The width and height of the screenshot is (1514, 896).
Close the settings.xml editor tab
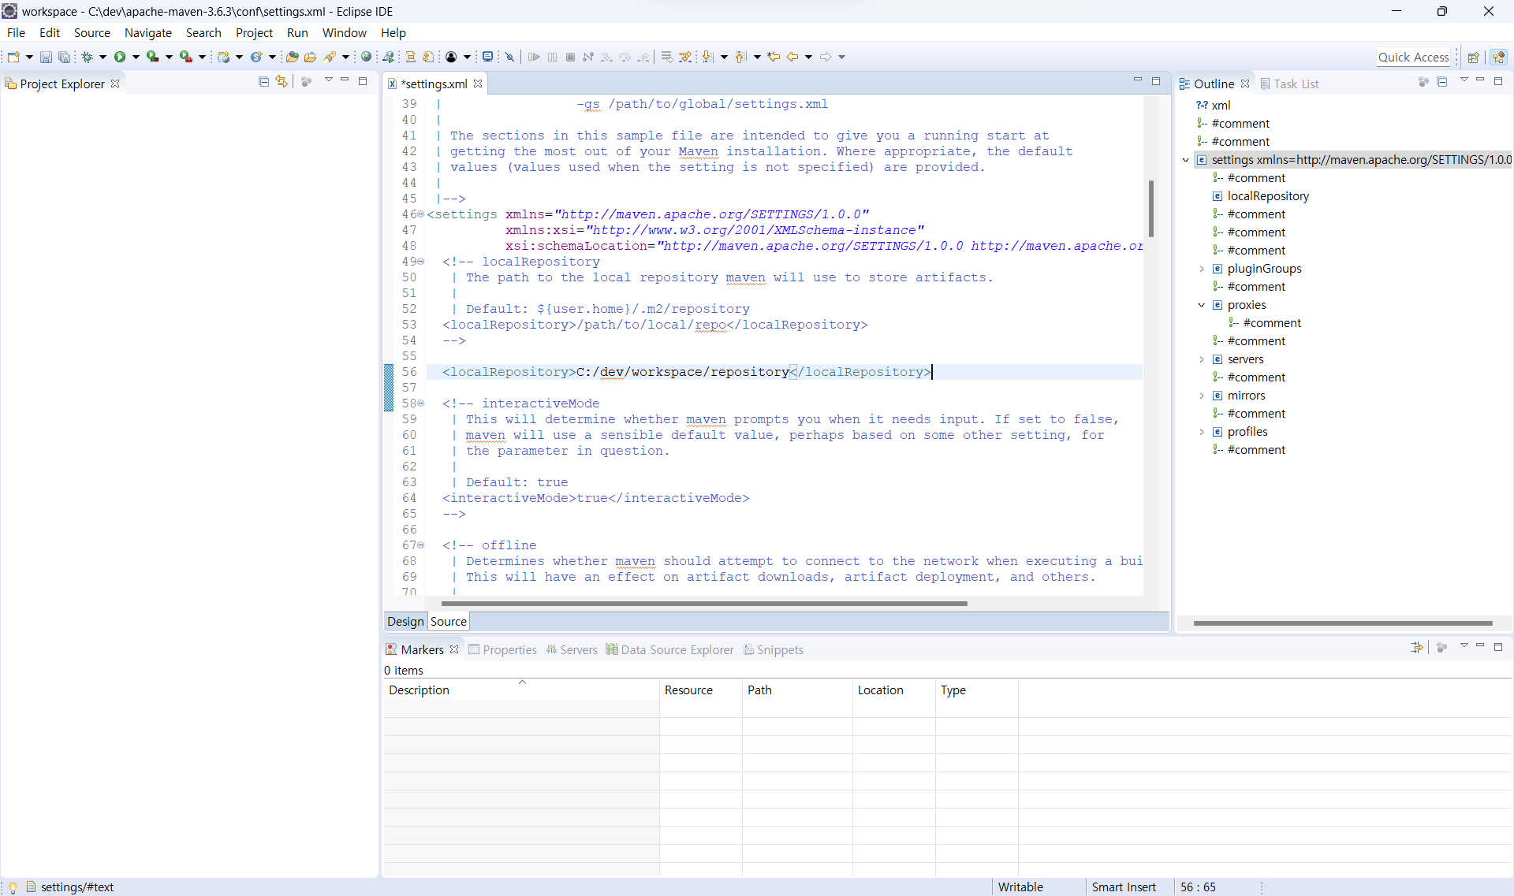tap(478, 84)
